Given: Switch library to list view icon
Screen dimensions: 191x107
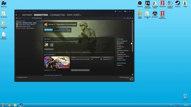Looking at the screenshot, I should pyautogui.click(x=130, y=18).
